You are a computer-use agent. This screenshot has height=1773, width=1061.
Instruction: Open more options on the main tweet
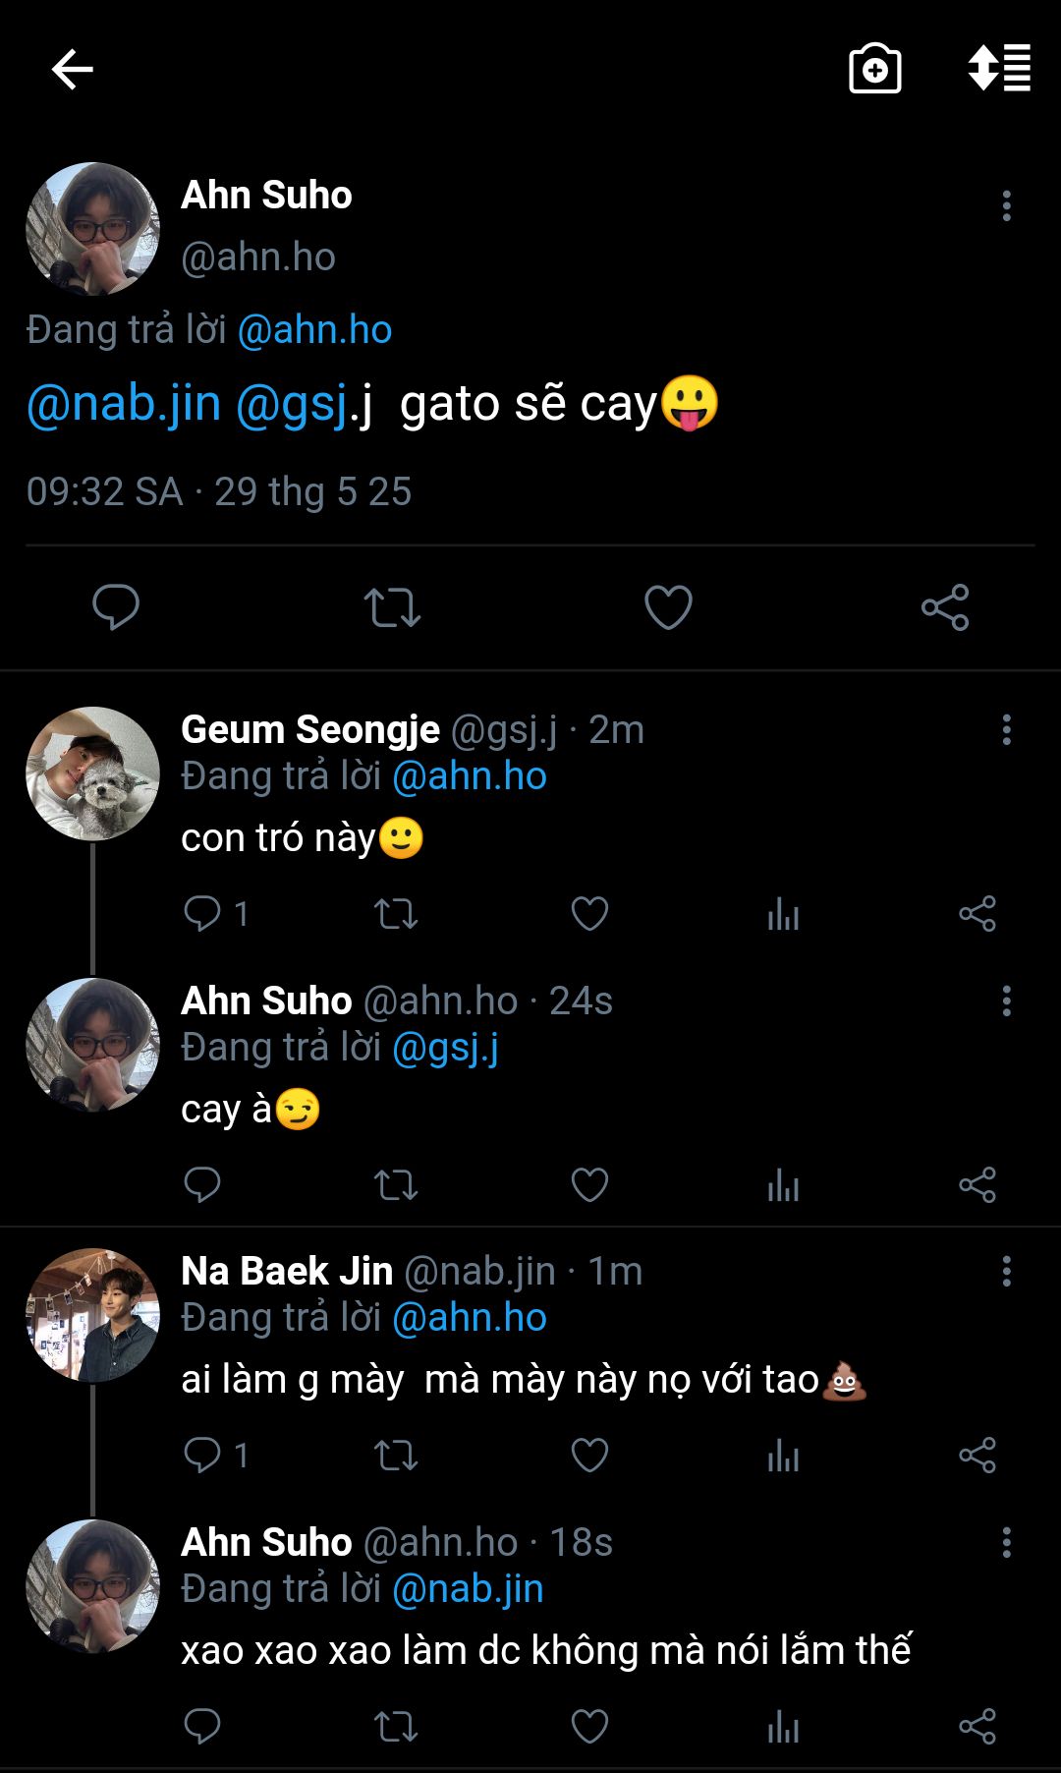[1006, 206]
